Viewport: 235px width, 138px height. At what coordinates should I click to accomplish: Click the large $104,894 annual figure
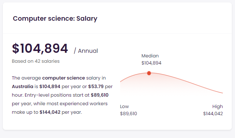click(40, 48)
